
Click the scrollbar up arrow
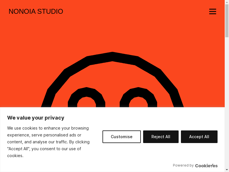[227, 2]
